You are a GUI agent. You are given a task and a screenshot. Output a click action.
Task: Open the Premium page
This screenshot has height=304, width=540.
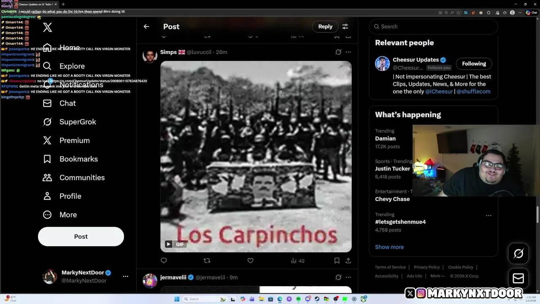[66, 140]
